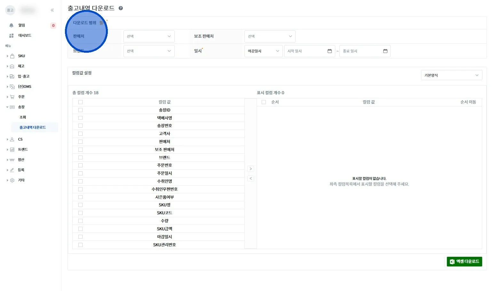Open the 보조 판매처 select dropdown
The width and height of the screenshot is (493, 291).
pos(270,36)
